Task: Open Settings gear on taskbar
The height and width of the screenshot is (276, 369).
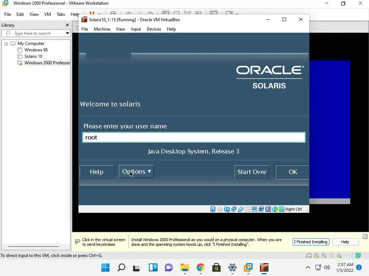Action: coord(232,267)
